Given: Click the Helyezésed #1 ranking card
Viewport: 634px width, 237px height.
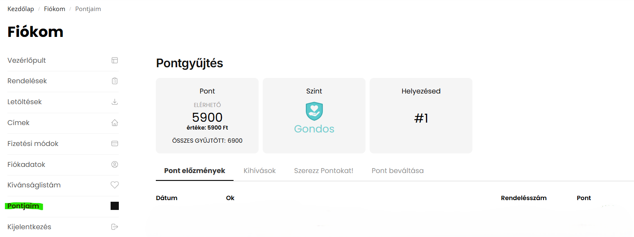Looking at the screenshot, I should (x=421, y=116).
